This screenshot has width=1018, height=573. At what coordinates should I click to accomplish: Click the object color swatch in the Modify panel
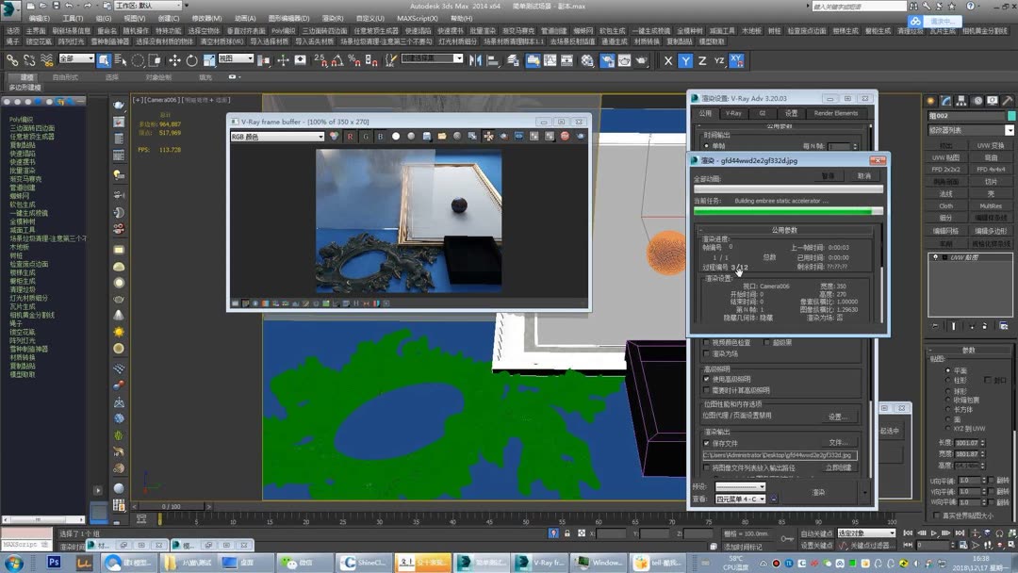[1012, 114]
